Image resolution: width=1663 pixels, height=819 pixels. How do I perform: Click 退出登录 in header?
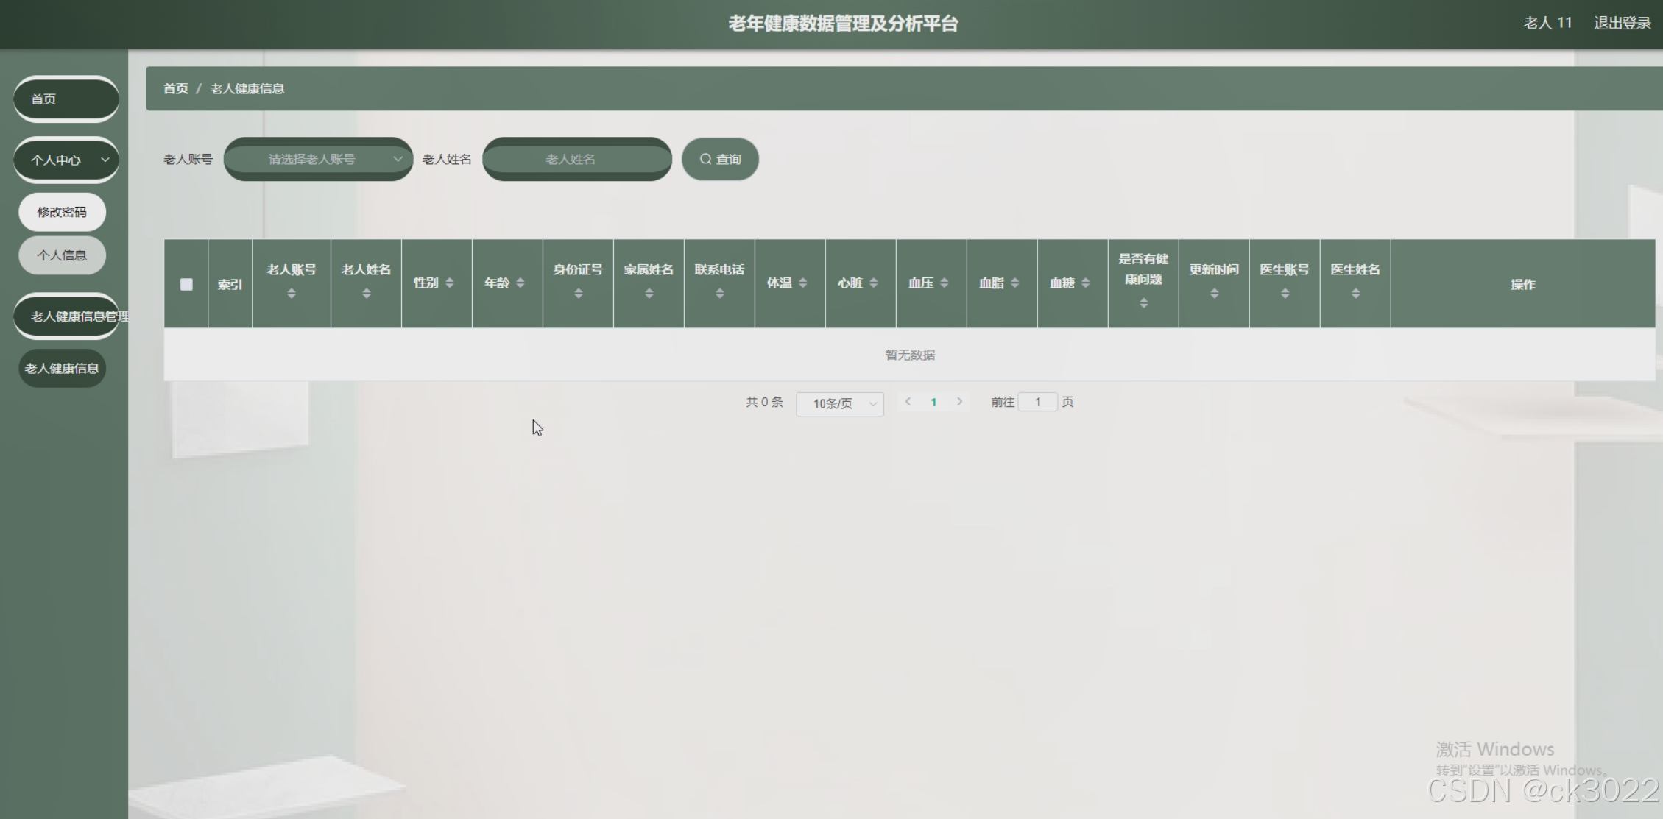[x=1622, y=24]
